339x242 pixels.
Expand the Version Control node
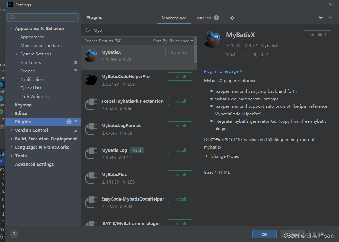(11, 130)
